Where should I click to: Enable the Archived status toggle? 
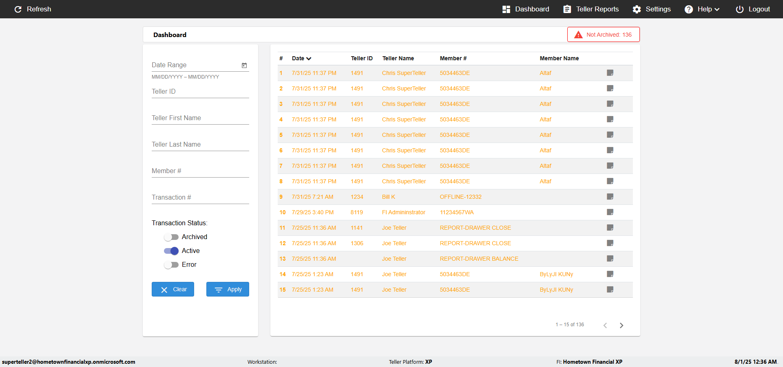171,237
